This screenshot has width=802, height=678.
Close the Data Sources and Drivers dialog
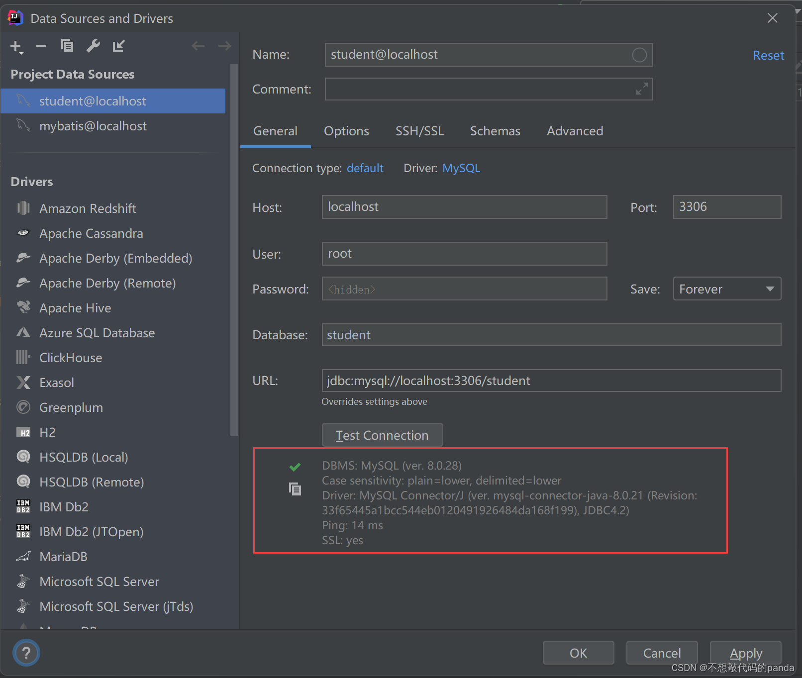click(x=772, y=18)
